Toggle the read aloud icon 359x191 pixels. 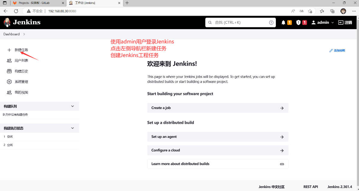(293, 11)
